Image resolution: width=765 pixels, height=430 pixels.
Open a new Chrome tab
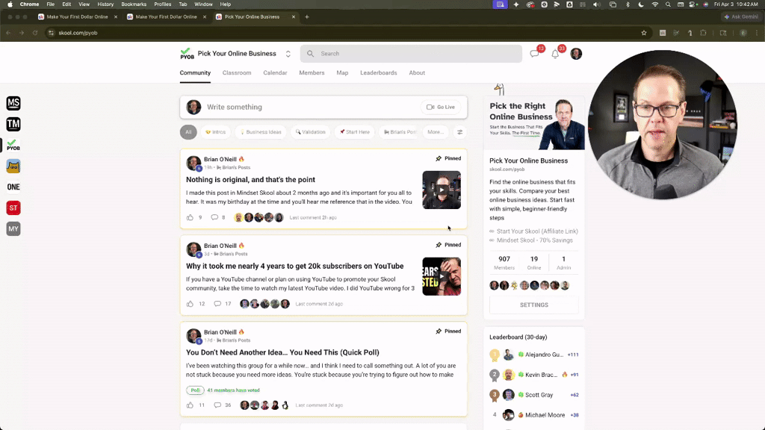pos(307,16)
